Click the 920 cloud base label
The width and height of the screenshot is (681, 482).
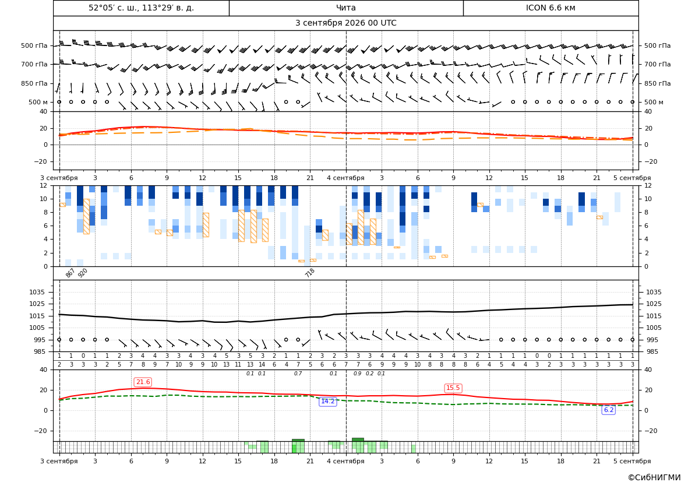coord(83,273)
